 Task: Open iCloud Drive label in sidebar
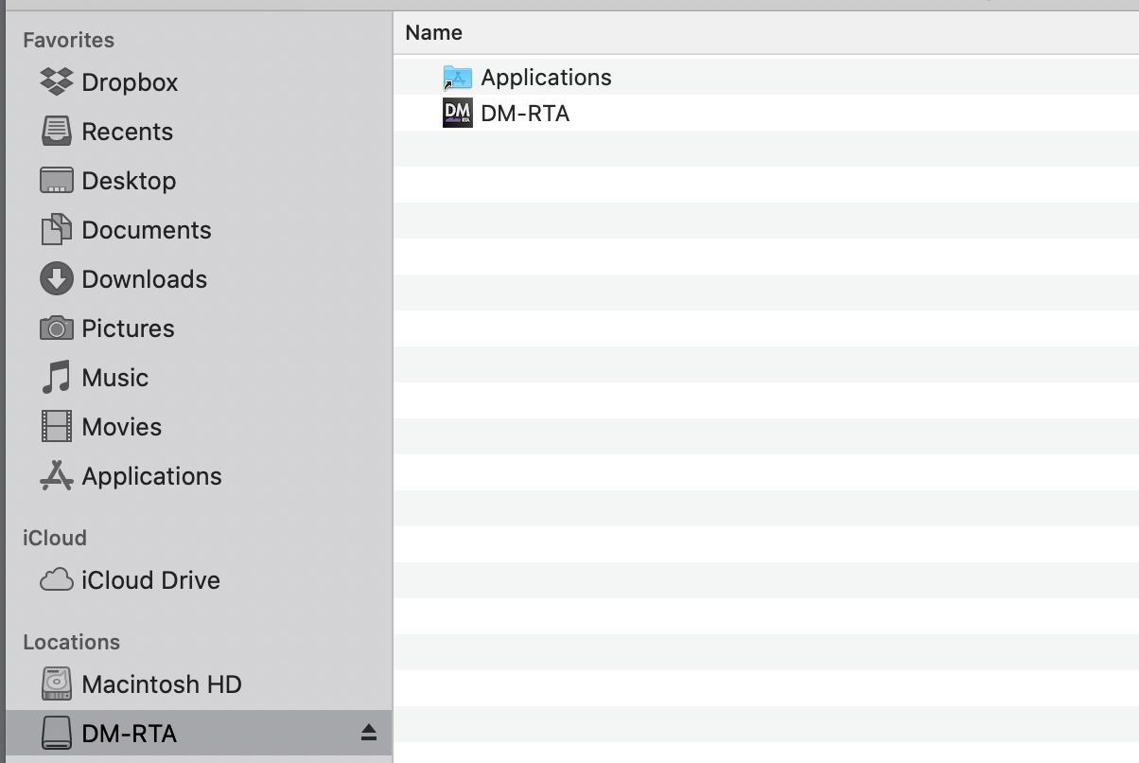151,580
